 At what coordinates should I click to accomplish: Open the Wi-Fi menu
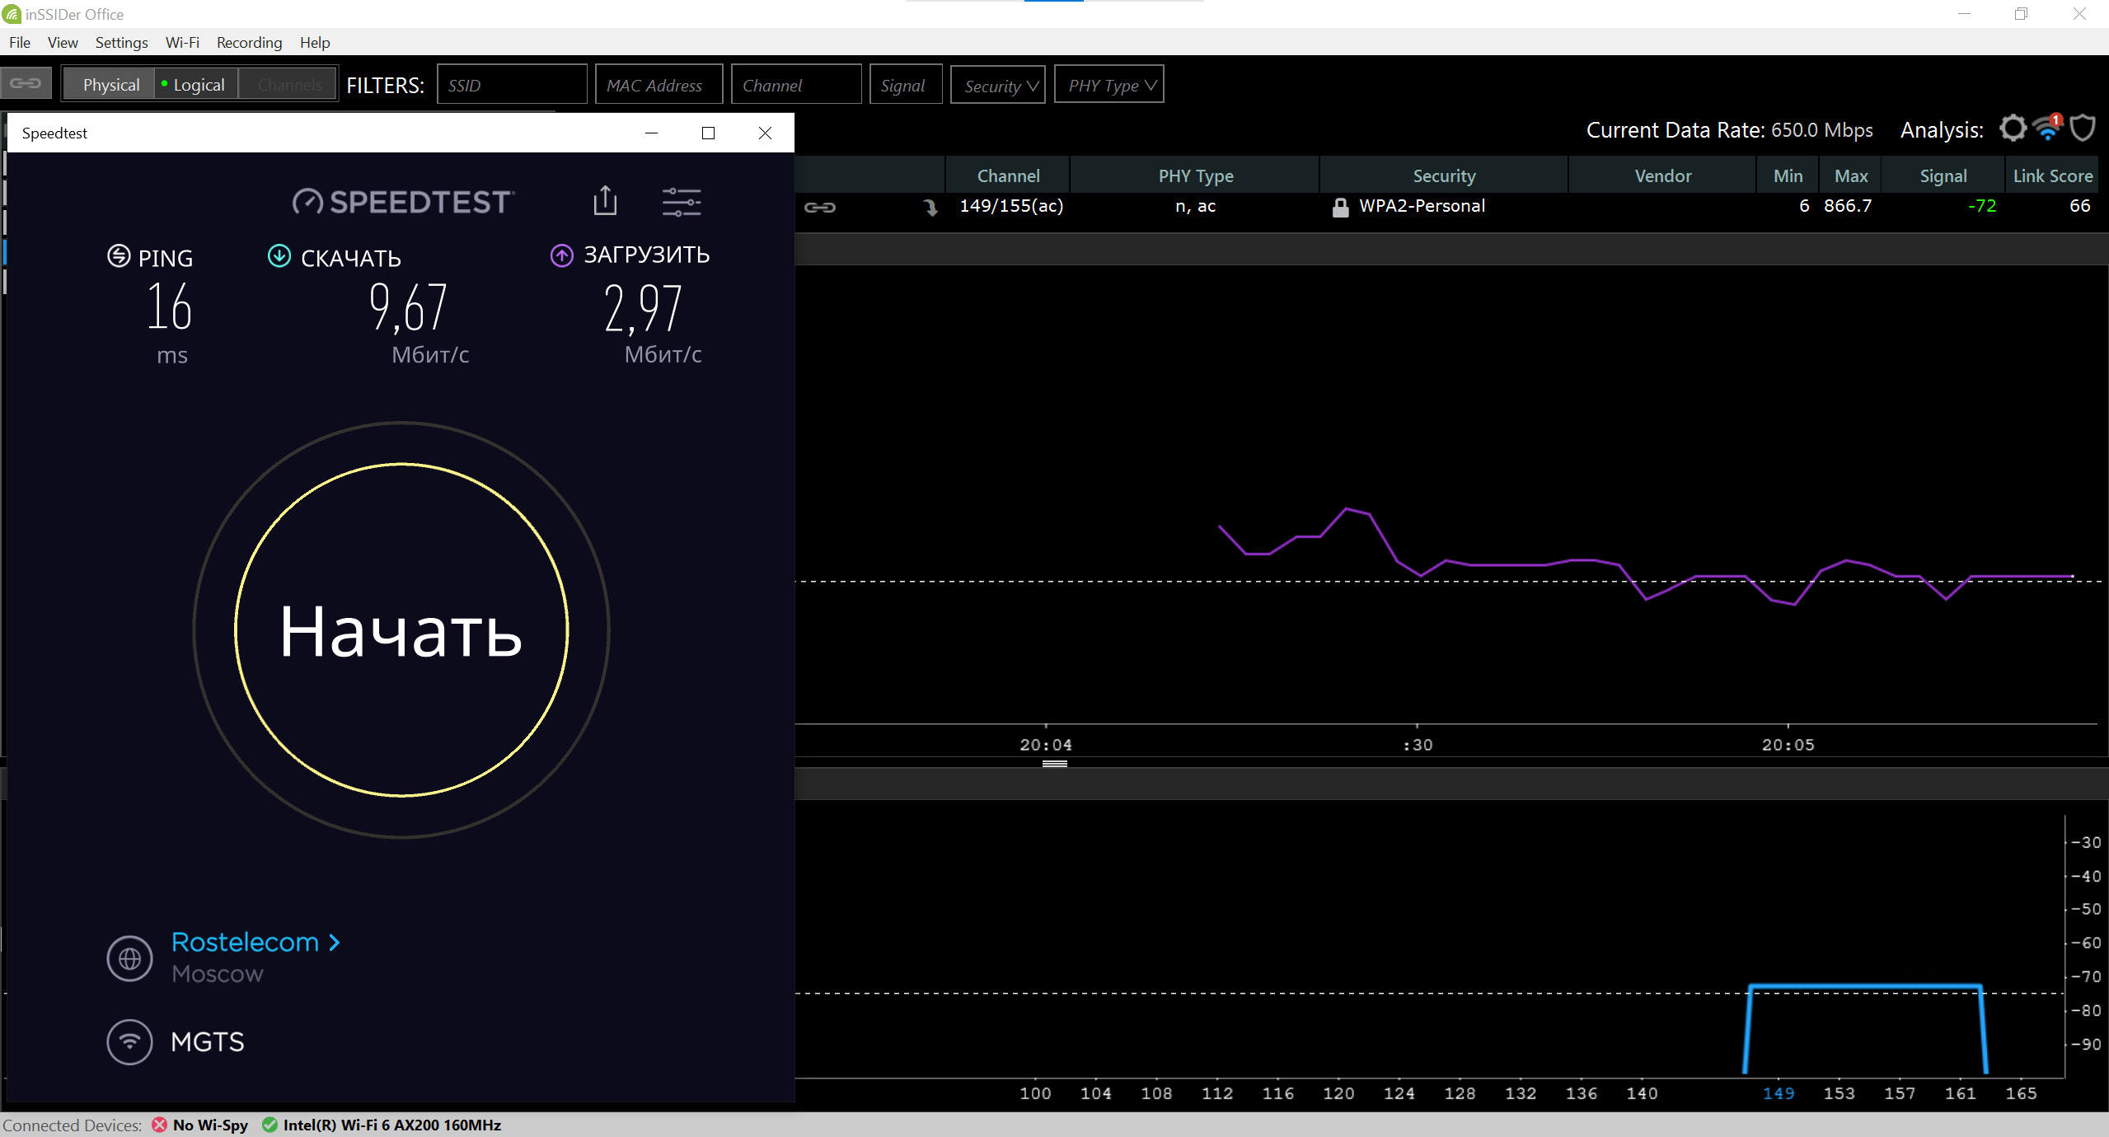tap(182, 42)
